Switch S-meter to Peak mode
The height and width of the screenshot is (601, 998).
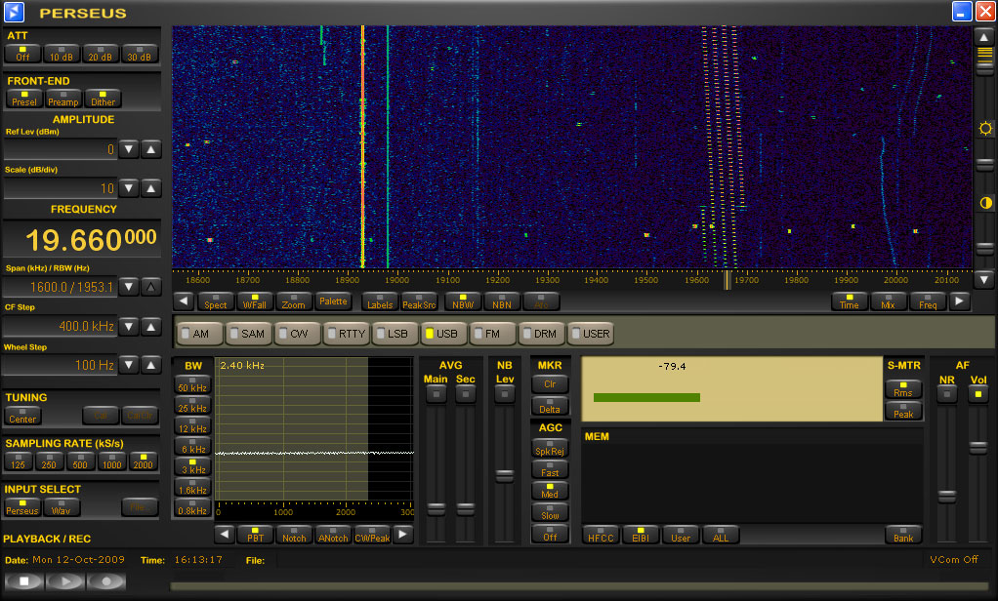pos(903,411)
